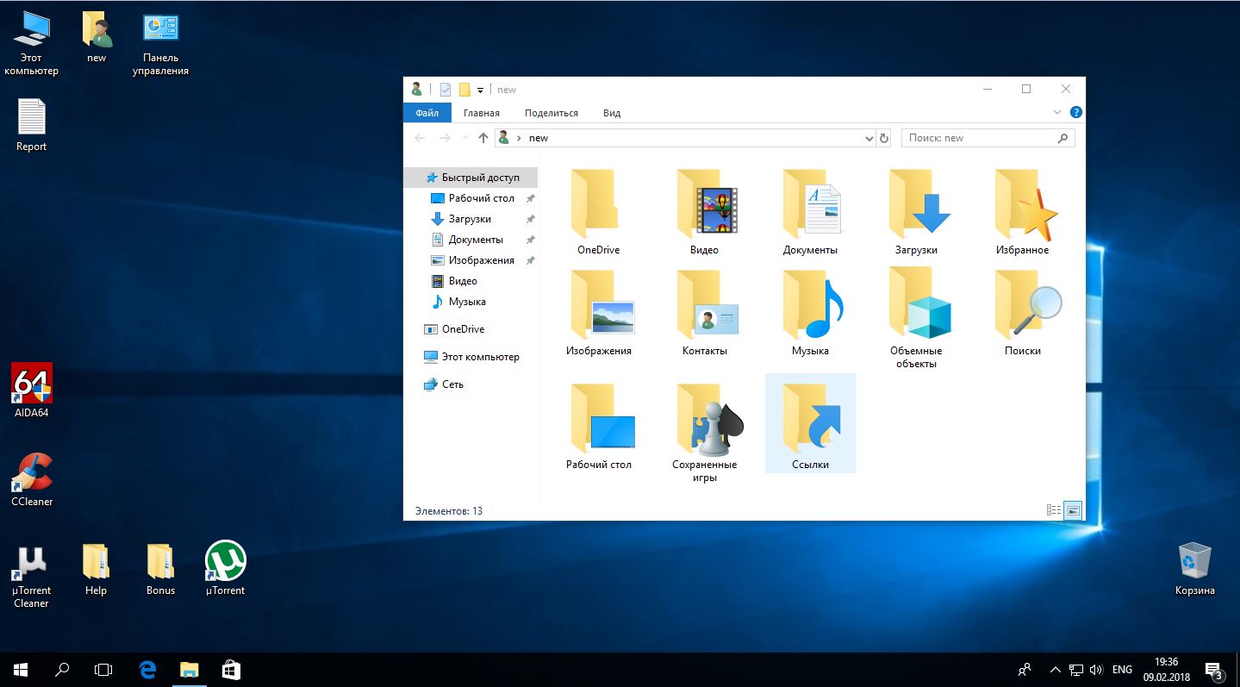Select the Report file on the desktop
The width and height of the screenshot is (1240, 687).
pyautogui.click(x=31, y=126)
